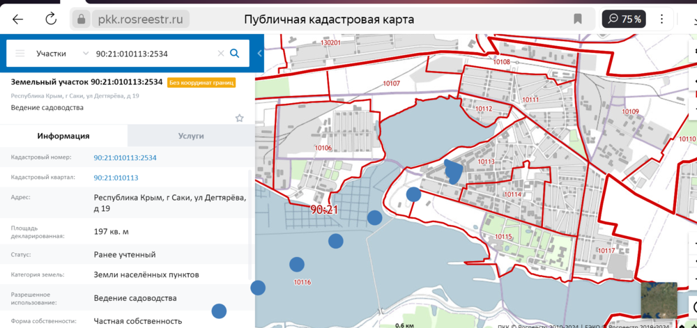The width and height of the screenshot is (697, 328).
Task: Switch to the Информация tab
Action: click(63, 136)
